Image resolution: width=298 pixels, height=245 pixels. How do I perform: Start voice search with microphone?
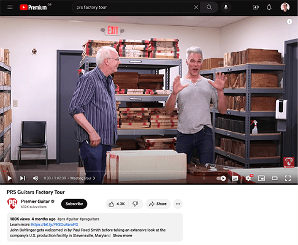coord(226,7)
